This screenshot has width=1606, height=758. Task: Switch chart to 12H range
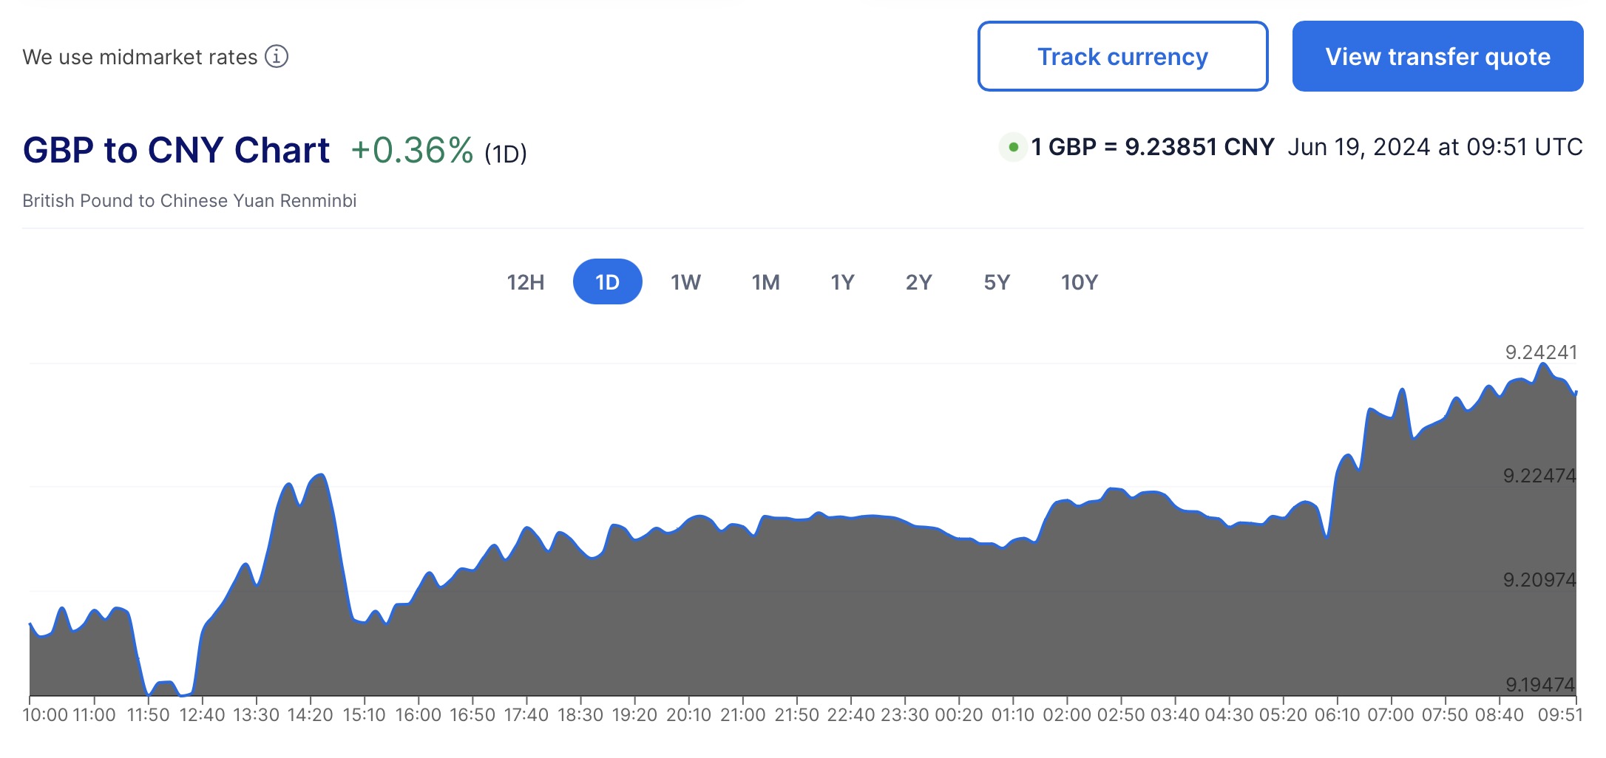525,282
